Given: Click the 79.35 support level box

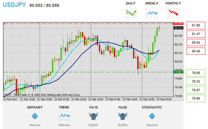Looking at the screenshot, I should click(196, 81).
